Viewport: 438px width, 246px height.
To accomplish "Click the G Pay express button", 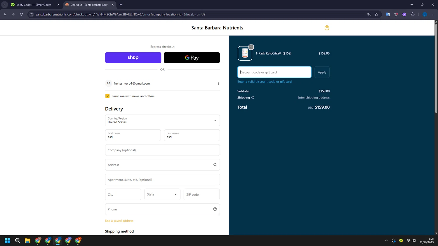I will click(192, 58).
